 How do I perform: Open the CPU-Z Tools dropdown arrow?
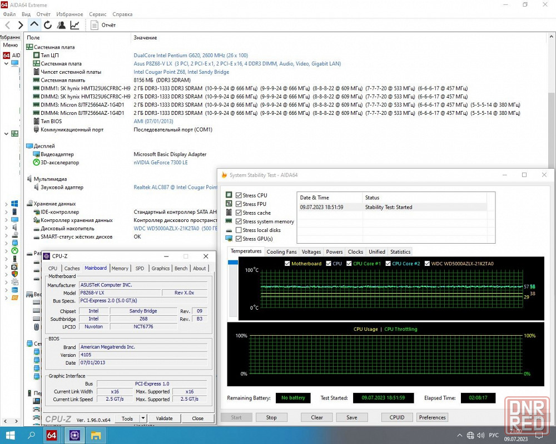[x=143, y=418]
